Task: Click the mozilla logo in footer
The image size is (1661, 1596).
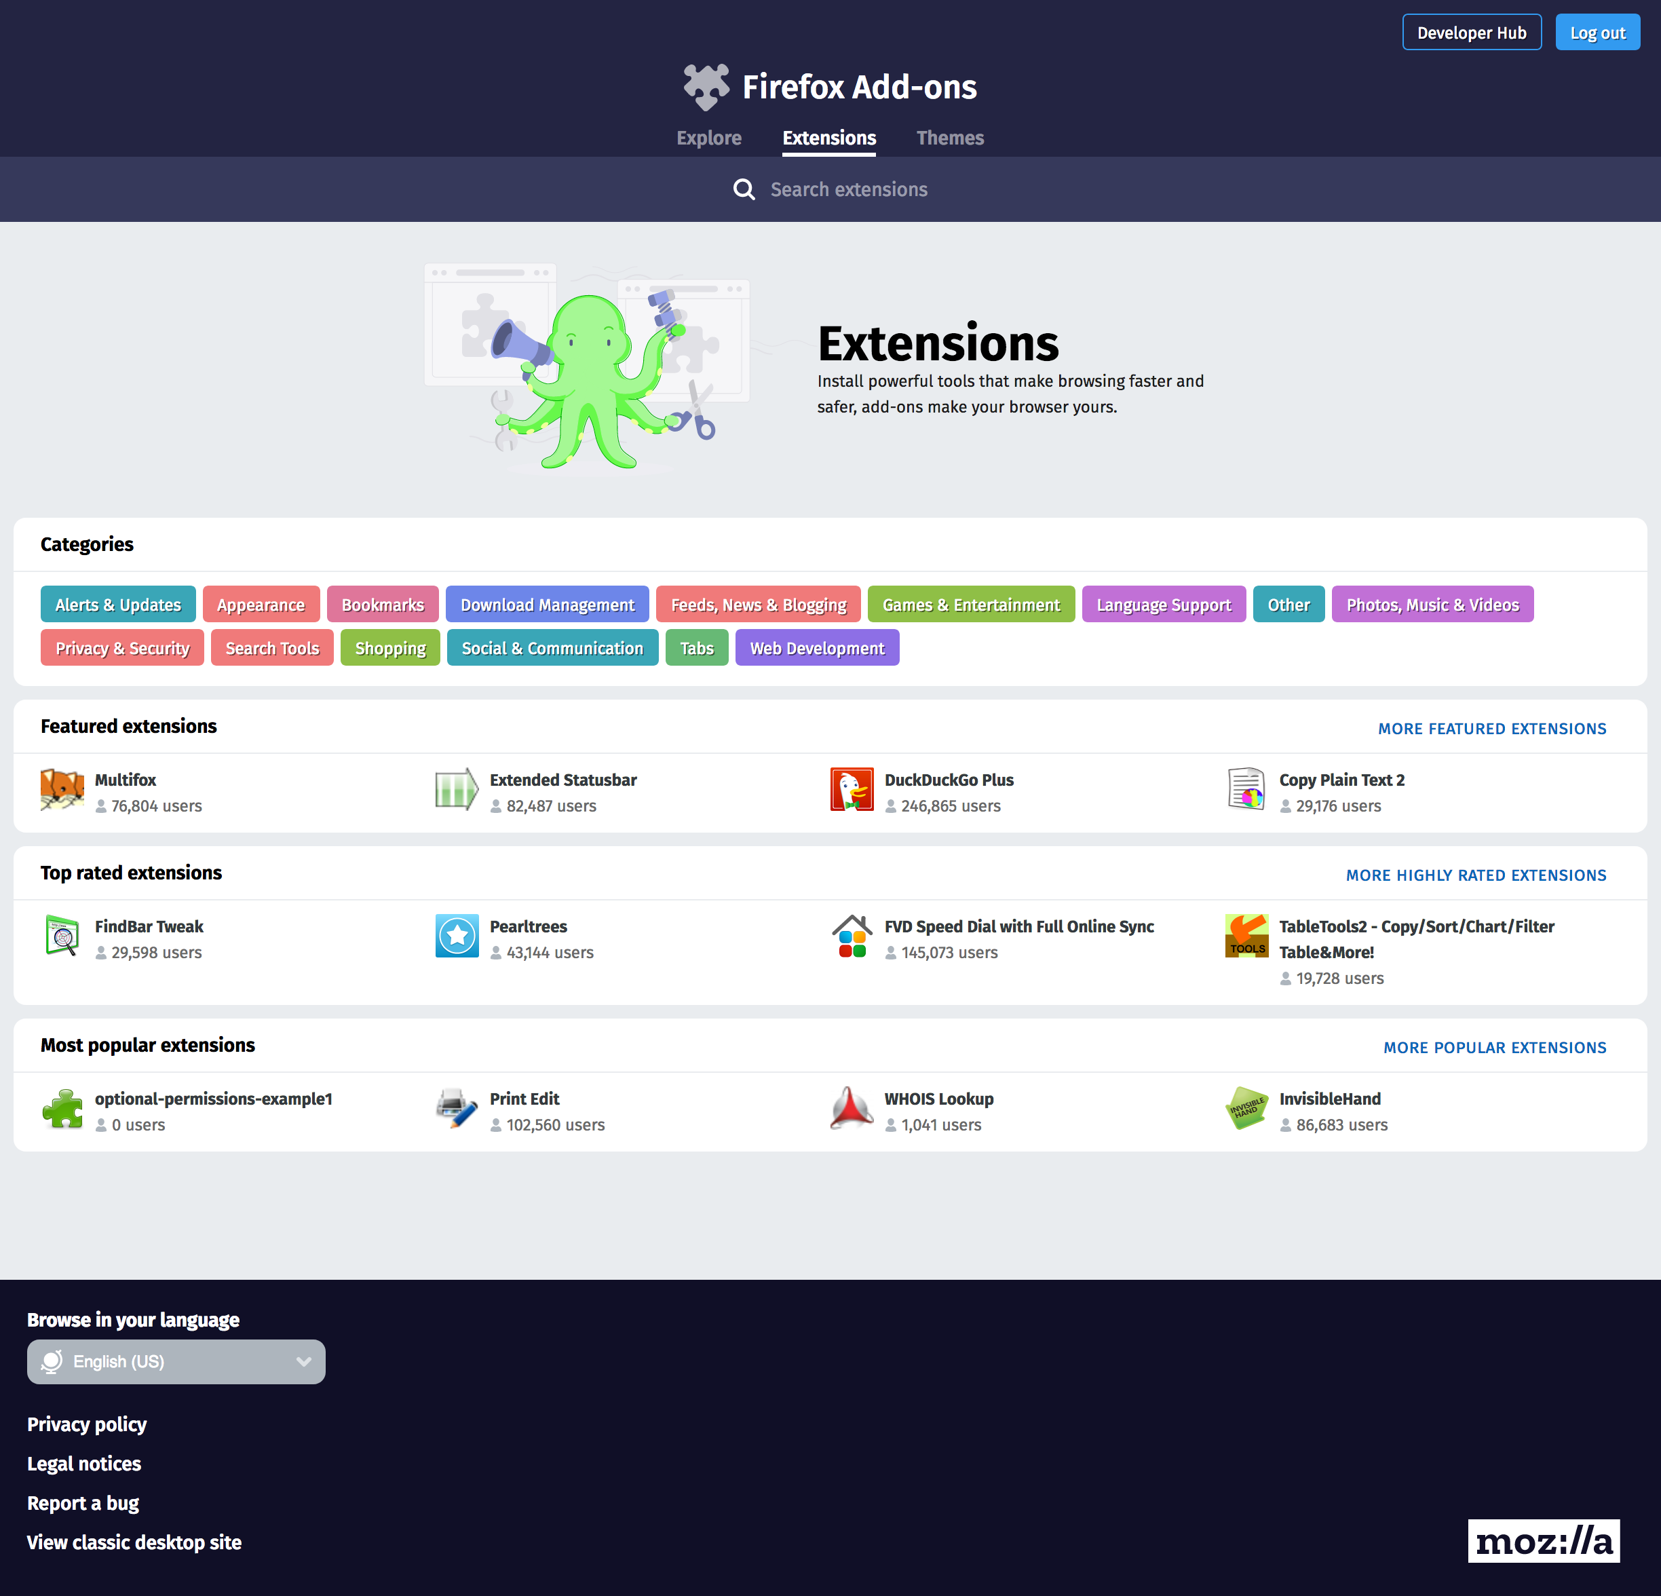Action: coord(1544,1541)
